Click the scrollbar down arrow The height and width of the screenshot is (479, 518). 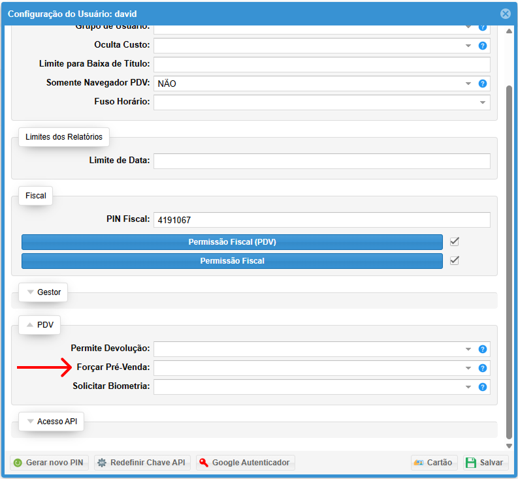click(x=509, y=446)
